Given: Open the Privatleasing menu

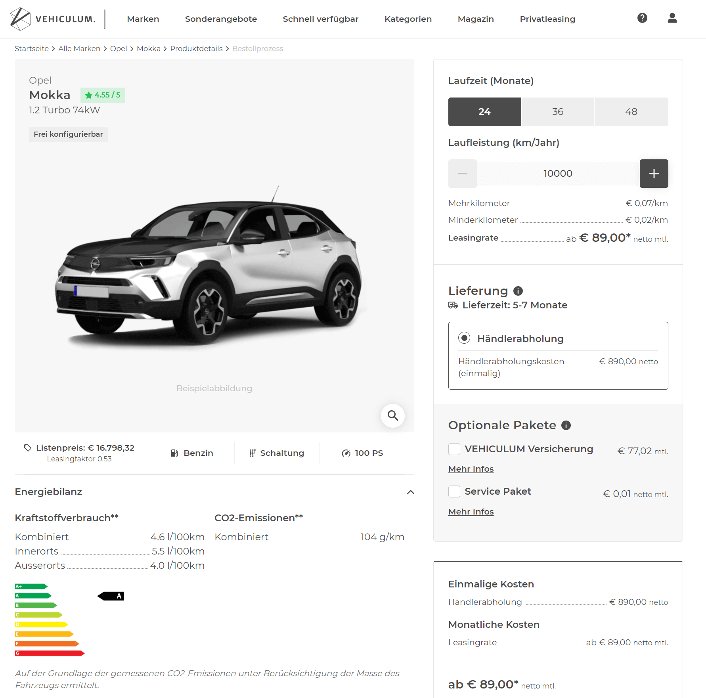Looking at the screenshot, I should [x=547, y=19].
